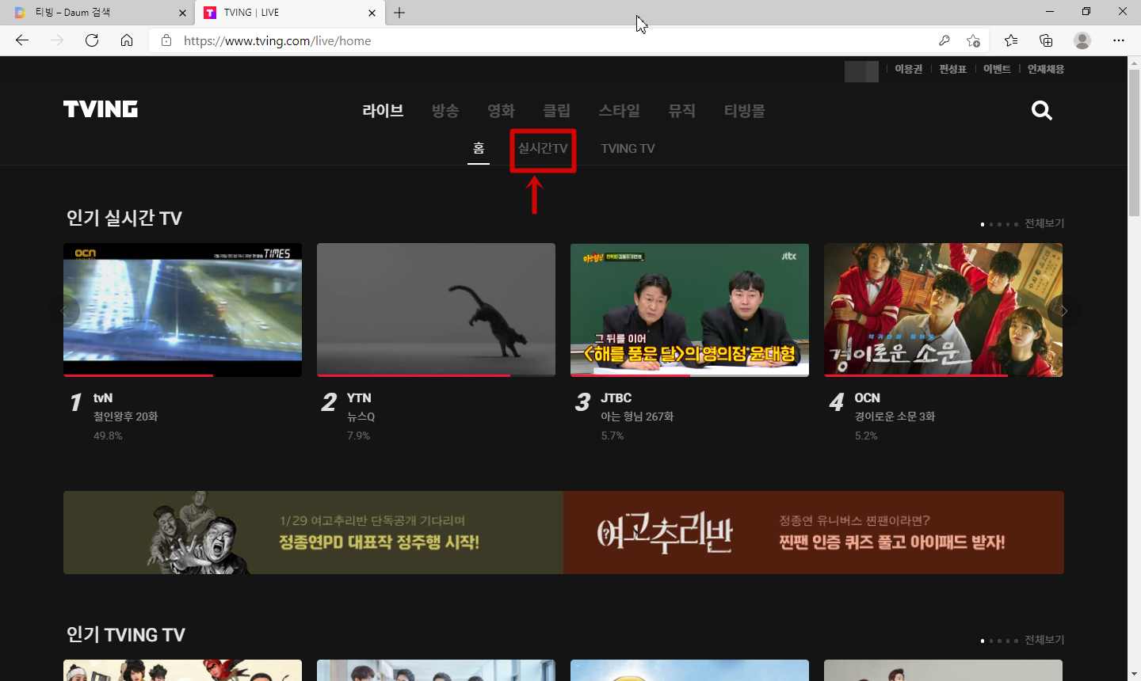Click the browser address bar URL
This screenshot has height=681, width=1141.
277,41
